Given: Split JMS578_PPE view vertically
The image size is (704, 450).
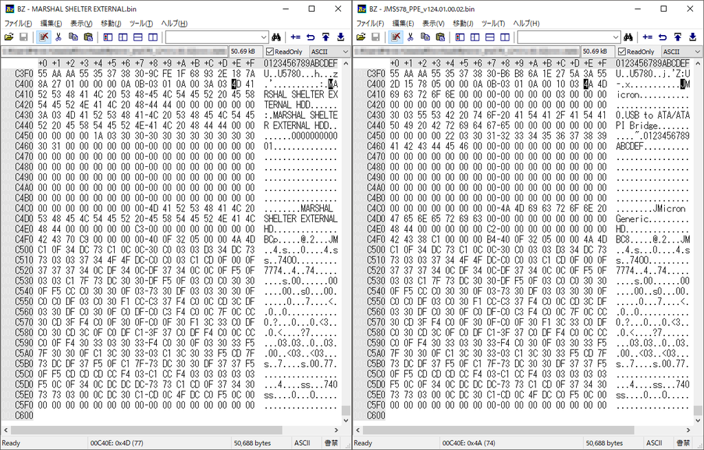Looking at the screenshot, I should pyautogui.click(x=505, y=37).
